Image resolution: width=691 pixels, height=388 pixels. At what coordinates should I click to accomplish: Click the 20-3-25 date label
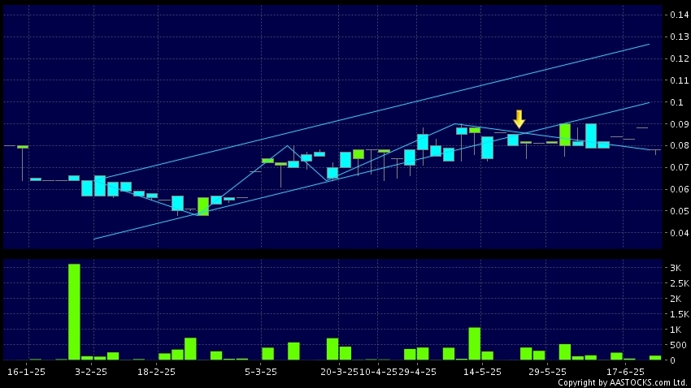339,372
